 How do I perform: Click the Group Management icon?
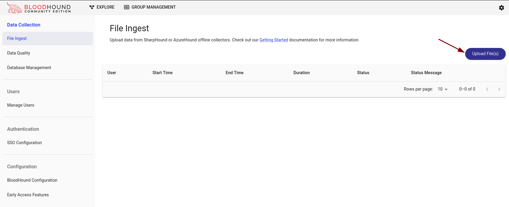pos(127,7)
